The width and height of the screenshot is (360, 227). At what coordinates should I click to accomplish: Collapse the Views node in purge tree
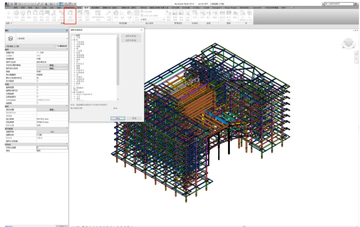72,36
